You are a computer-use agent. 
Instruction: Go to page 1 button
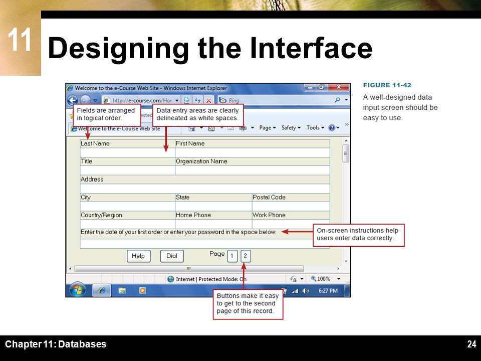pos(232,256)
